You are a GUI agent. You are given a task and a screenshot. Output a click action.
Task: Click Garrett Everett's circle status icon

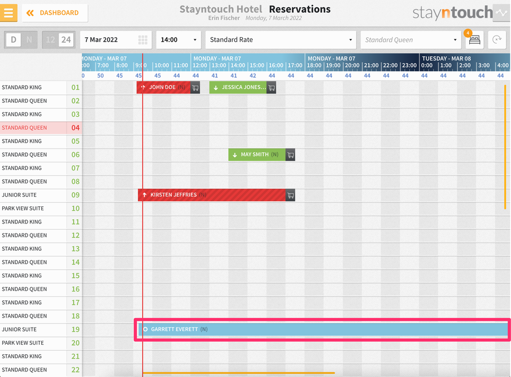146,329
